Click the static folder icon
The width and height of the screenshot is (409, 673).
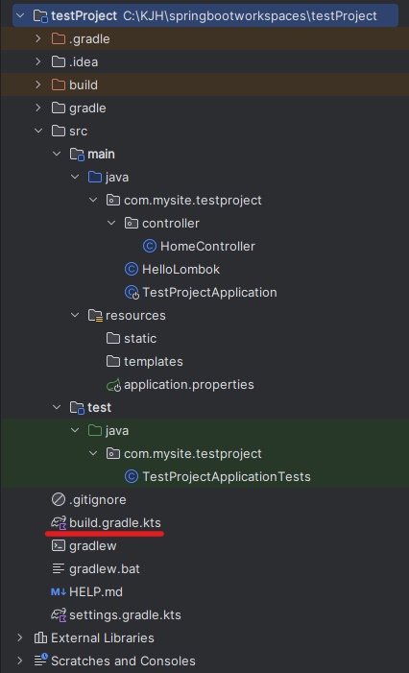[x=113, y=338]
